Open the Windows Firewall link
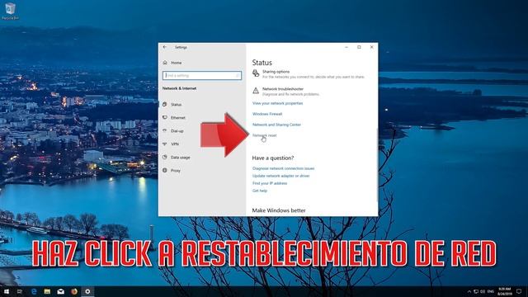Screen dimensions: 528x297 [267, 114]
